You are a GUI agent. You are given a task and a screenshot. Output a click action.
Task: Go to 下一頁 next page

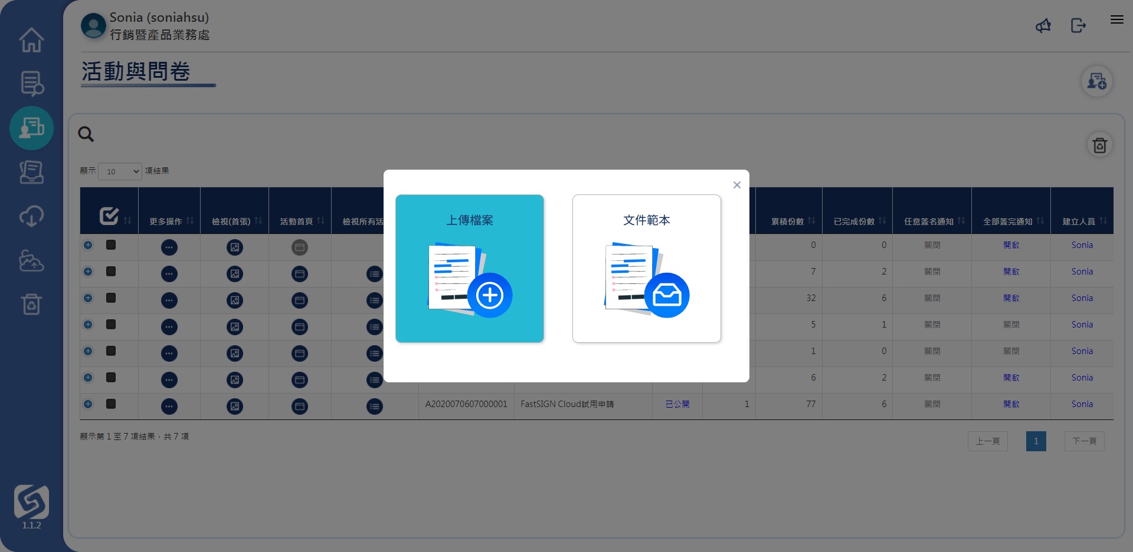1084,441
